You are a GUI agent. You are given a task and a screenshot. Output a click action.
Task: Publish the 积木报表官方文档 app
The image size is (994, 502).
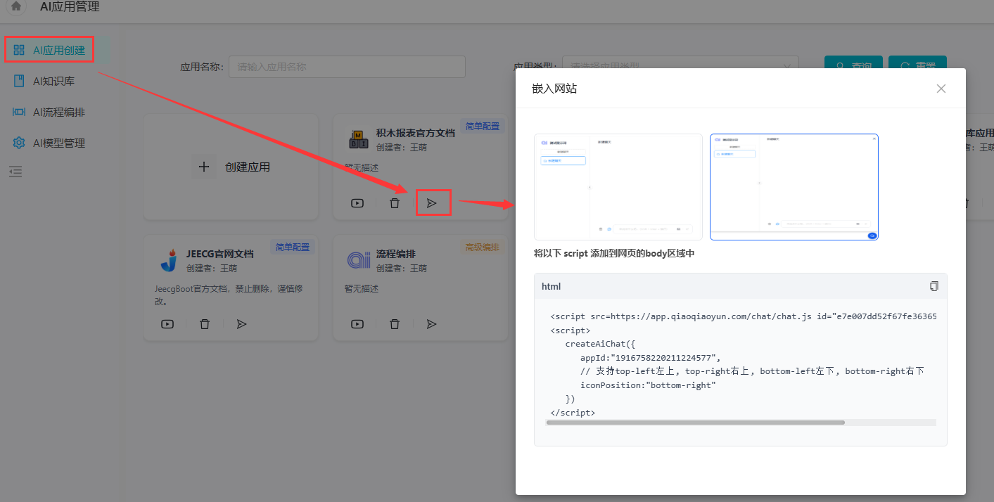pos(432,203)
